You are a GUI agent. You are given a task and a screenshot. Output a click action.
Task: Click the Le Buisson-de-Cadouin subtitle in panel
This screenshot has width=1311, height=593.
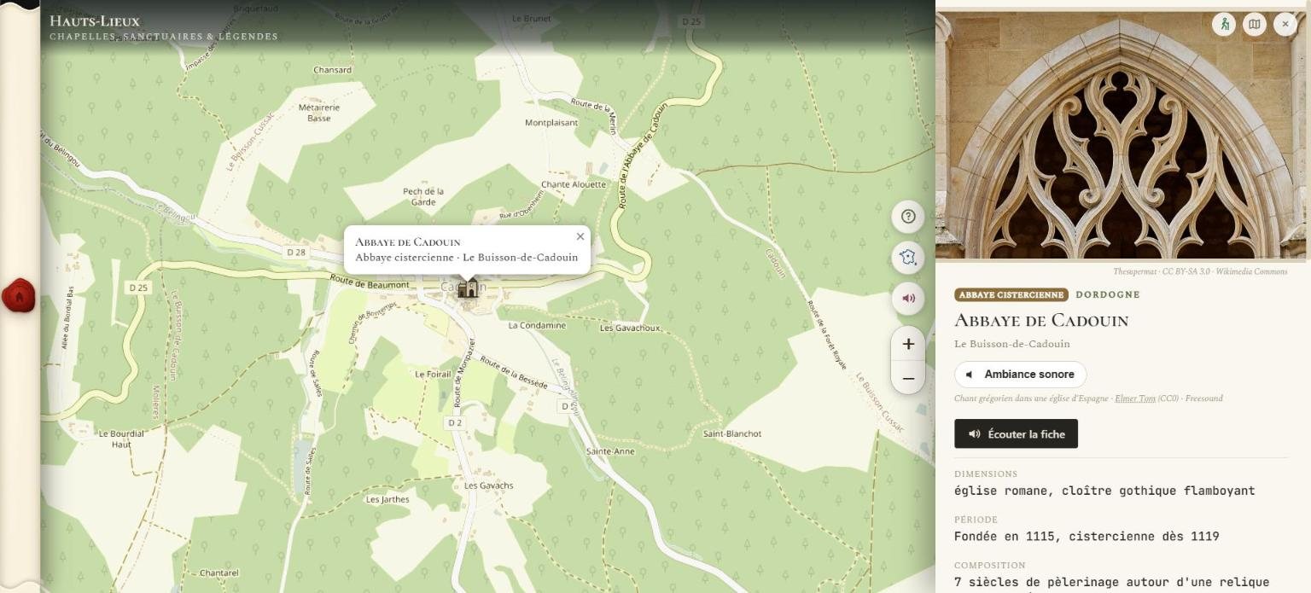tap(1011, 344)
